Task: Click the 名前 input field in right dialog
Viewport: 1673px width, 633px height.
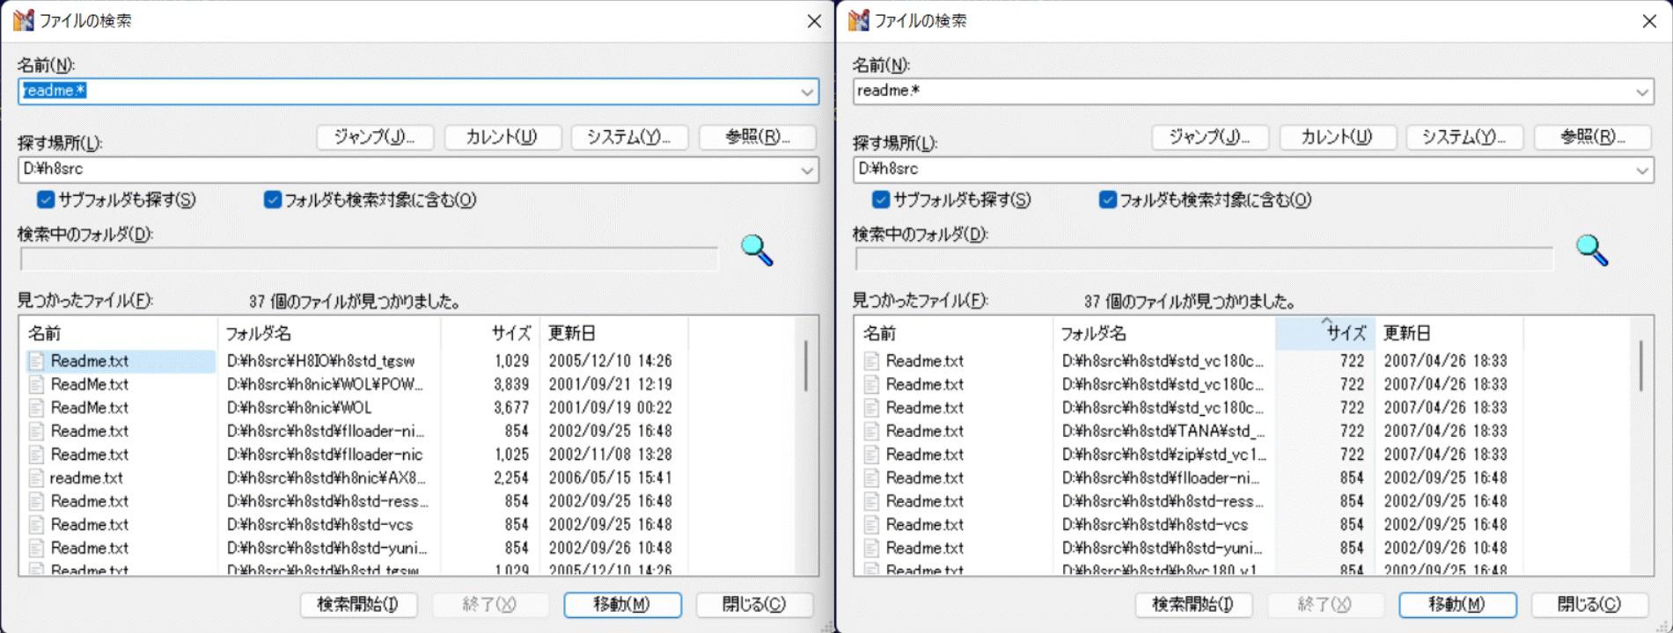Action: (1241, 91)
